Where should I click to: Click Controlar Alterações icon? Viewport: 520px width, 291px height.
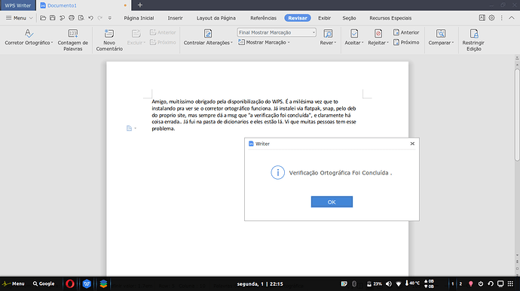[x=208, y=33]
